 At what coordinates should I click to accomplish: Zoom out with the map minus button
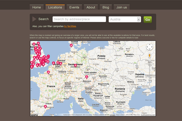(150, 87)
